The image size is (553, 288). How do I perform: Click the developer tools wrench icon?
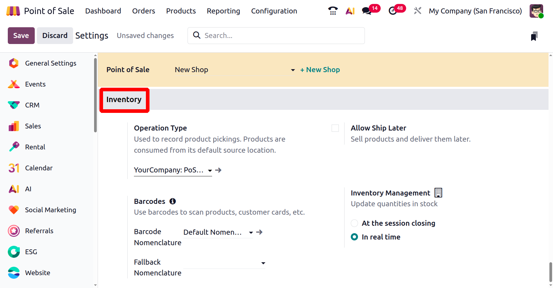[417, 11]
